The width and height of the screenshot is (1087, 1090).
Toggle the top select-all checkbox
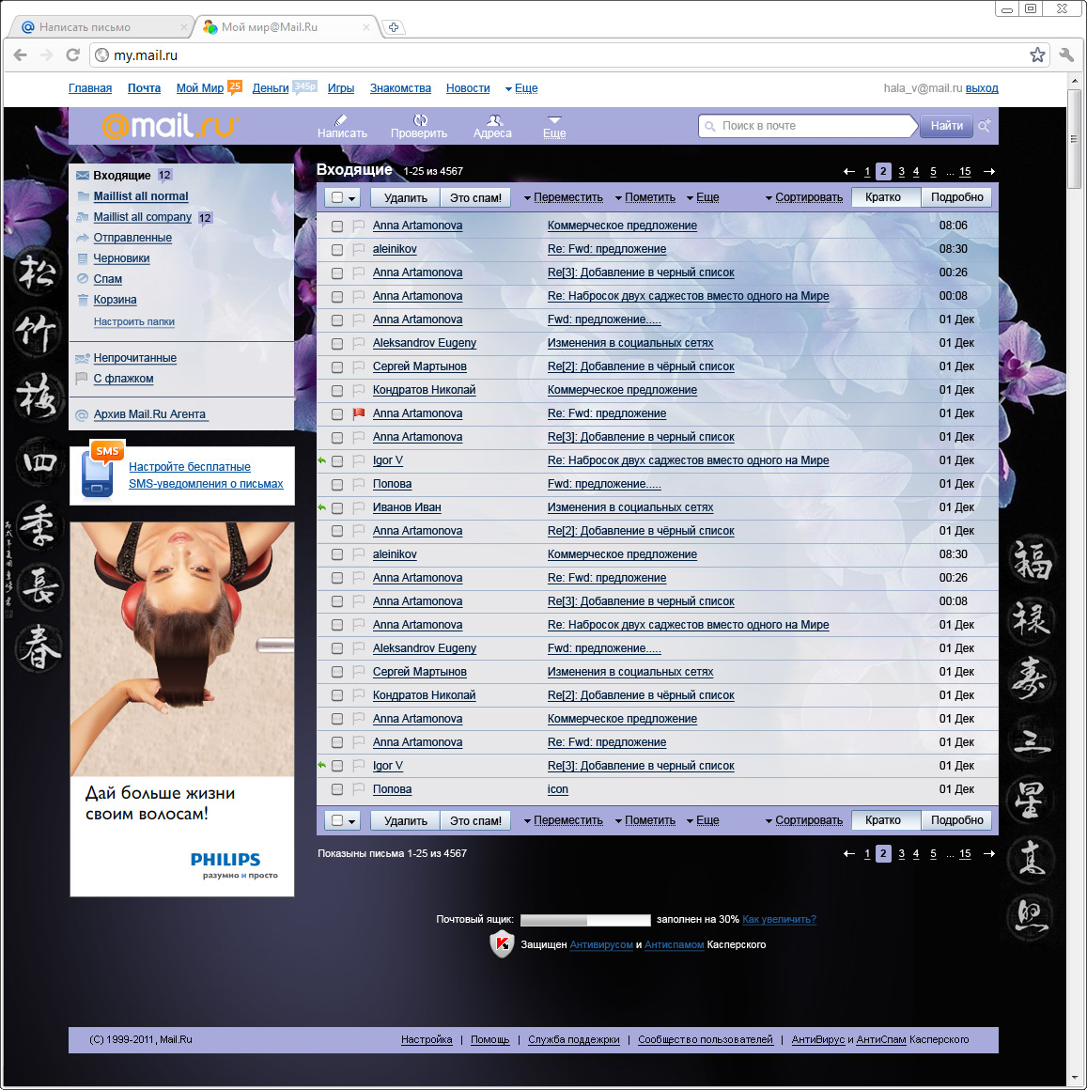coord(337,197)
